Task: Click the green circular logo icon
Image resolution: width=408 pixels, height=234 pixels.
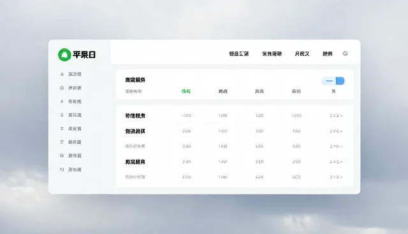Action: point(64,55)
